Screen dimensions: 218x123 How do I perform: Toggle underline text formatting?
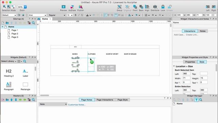pyautogui.click(x=82, y=15)
